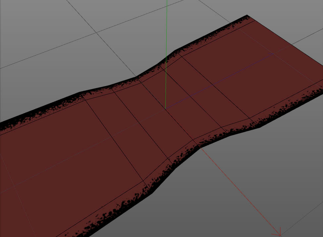Click the grid line intersection in the upper-left
This screenshot has width=323, height=237.
click(96, 32)
